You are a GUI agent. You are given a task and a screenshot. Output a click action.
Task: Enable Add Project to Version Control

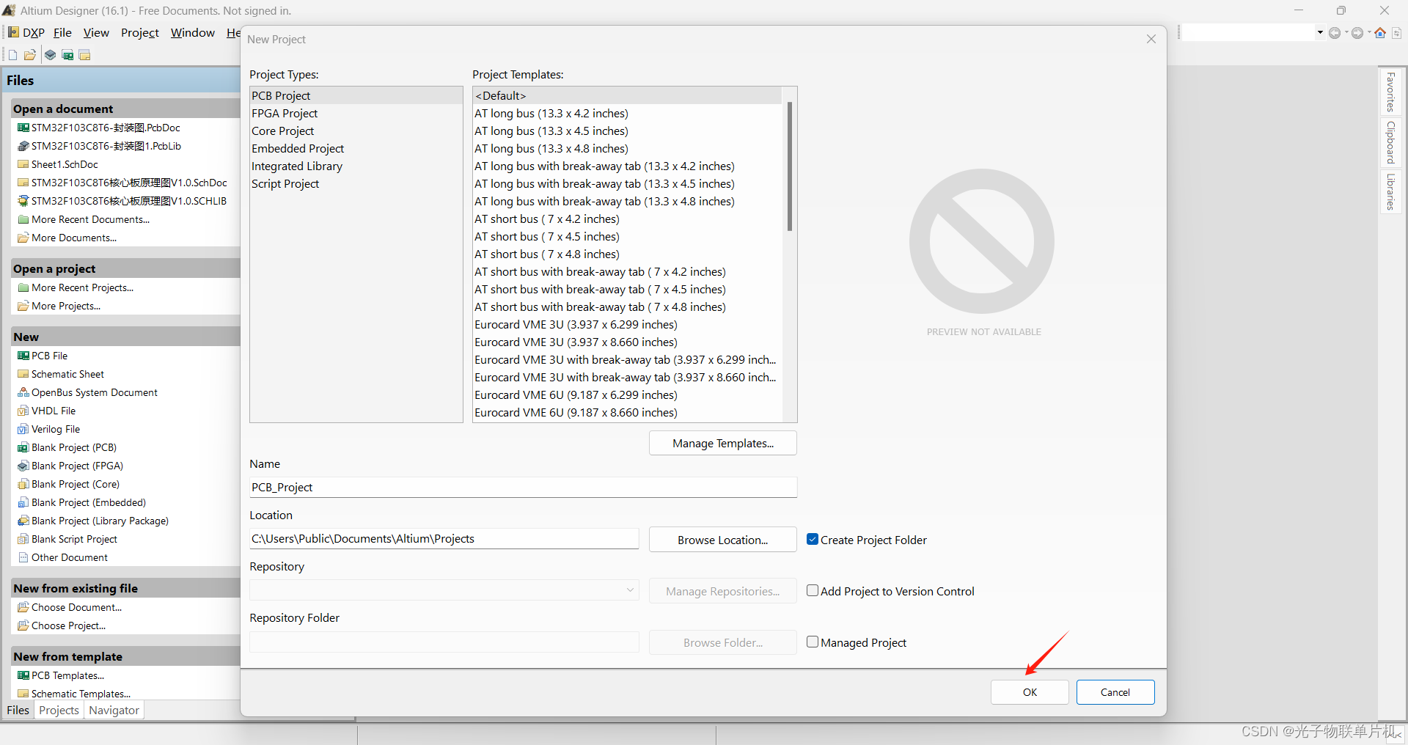coord(813,590)
